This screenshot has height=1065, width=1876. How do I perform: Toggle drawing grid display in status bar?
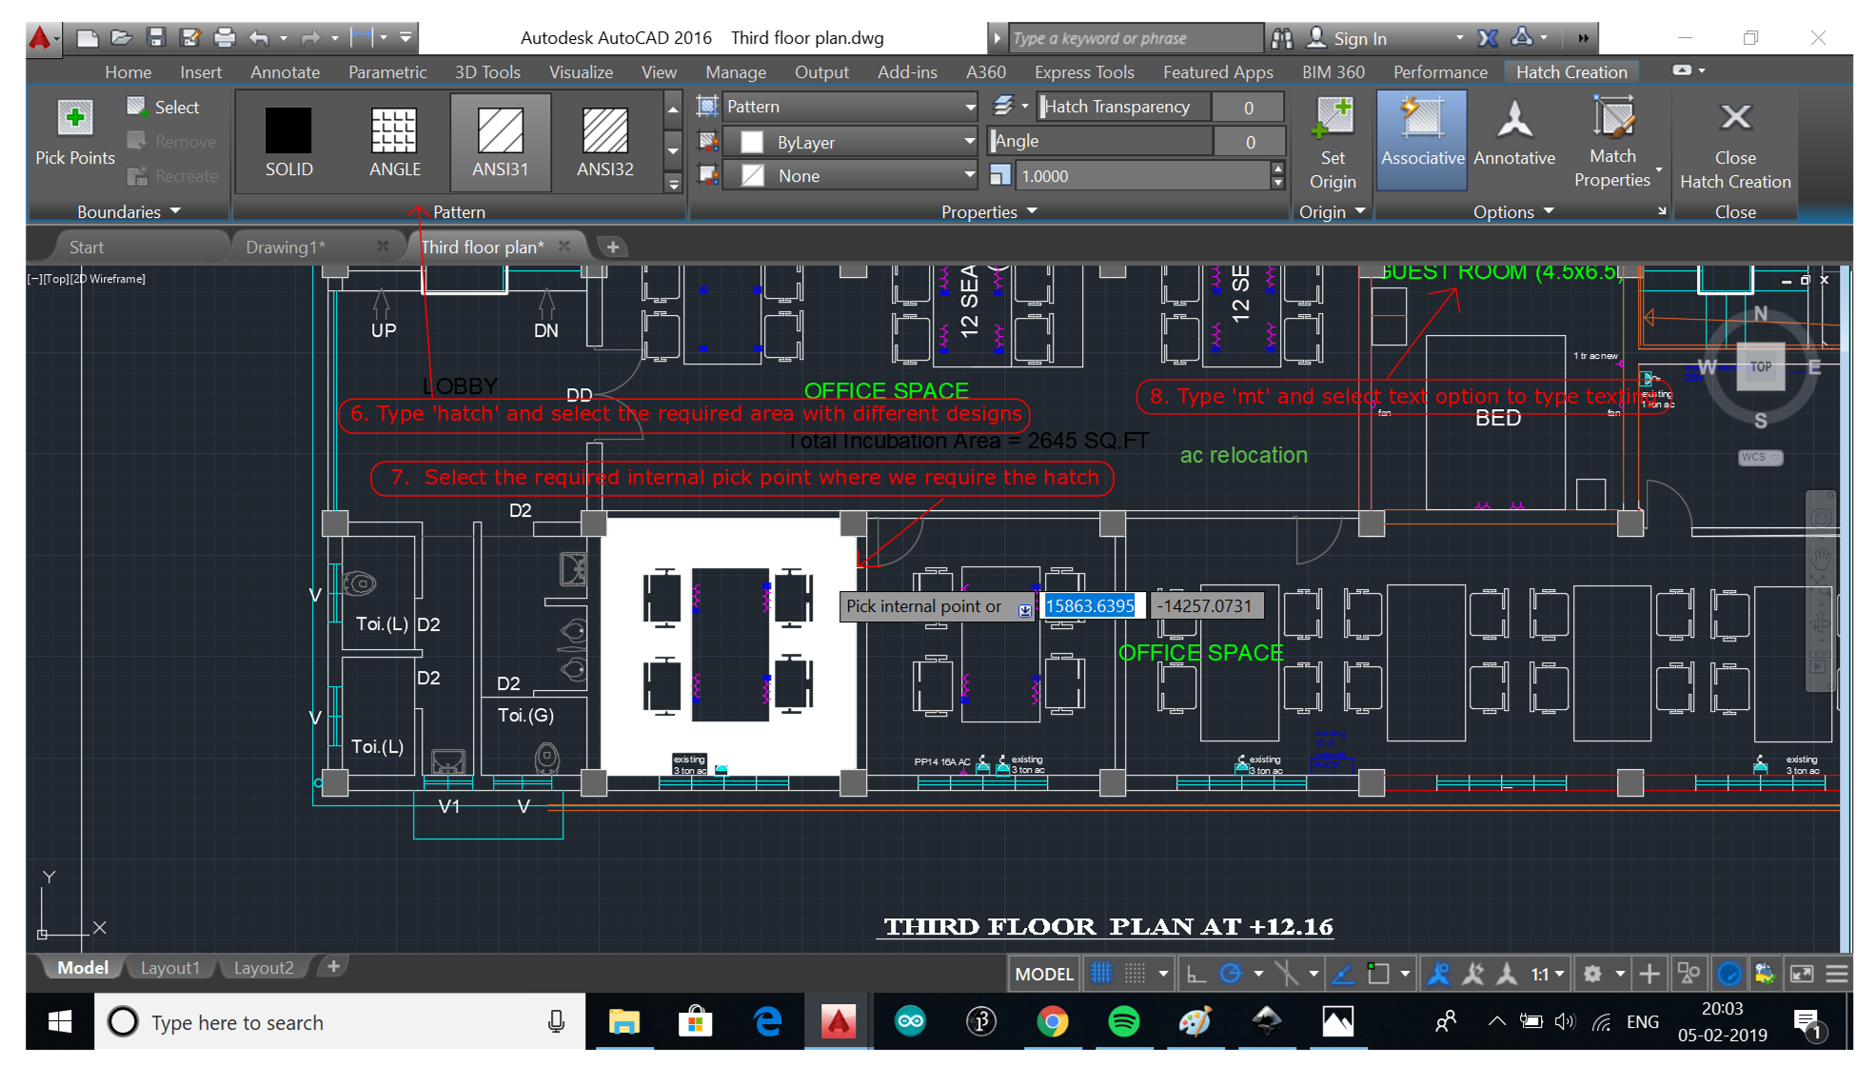tap(1101, 974)
